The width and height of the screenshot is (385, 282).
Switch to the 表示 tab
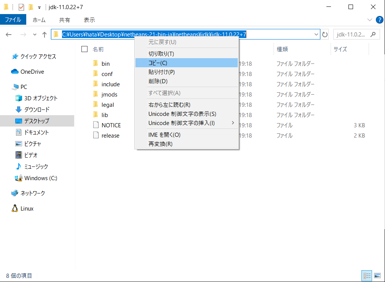tap(89, 20)
